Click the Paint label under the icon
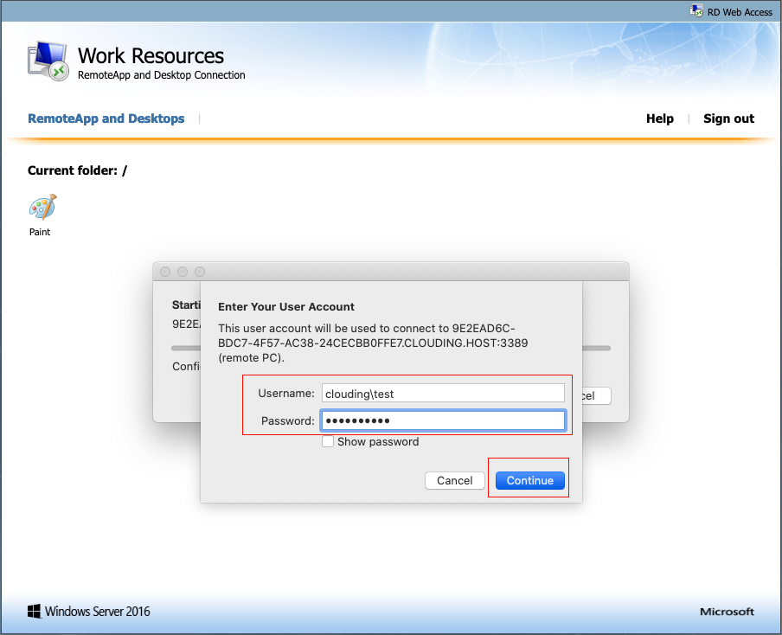782x635 pixels. [40, 232]
